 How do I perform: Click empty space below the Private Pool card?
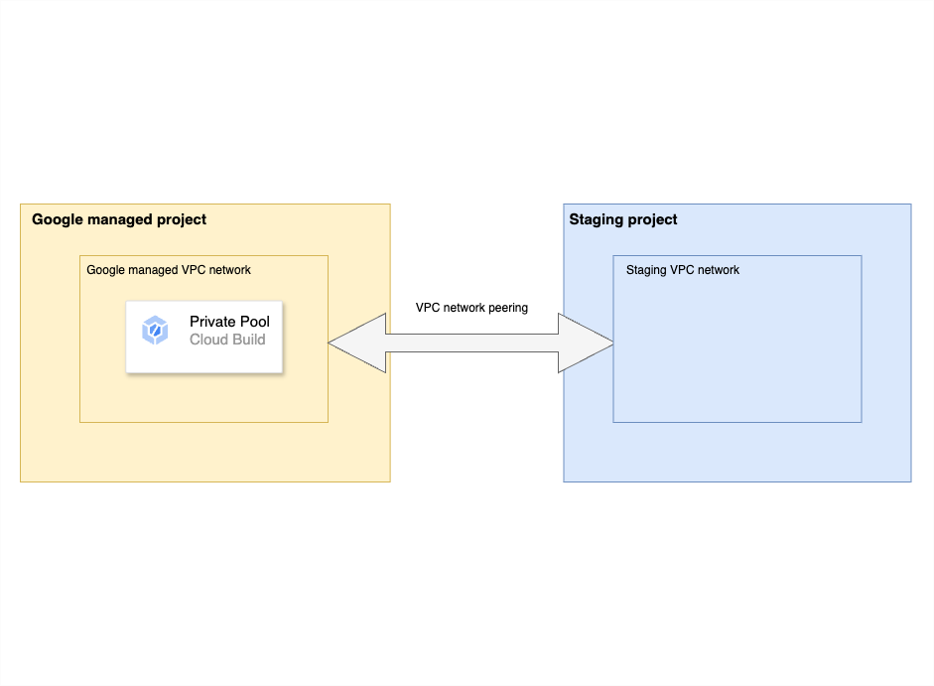pos(203,397)
